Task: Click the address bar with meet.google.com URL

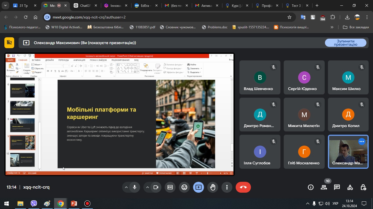Action: [x=164, y=17]
